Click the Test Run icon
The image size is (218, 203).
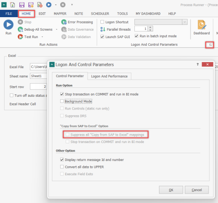(20, 37)
